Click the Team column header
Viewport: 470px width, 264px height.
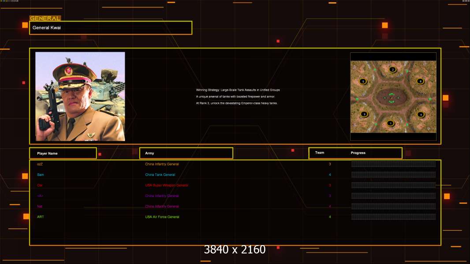[x=320, y=153]
